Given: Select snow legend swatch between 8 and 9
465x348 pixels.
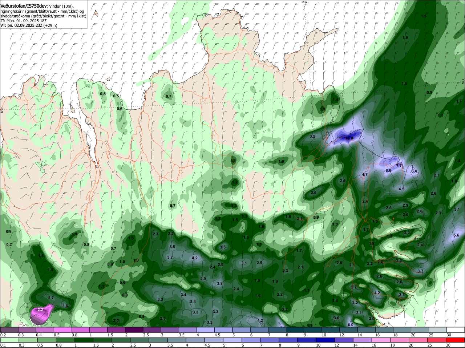Looking at the screenshot, I should click(x=295, y=329).
